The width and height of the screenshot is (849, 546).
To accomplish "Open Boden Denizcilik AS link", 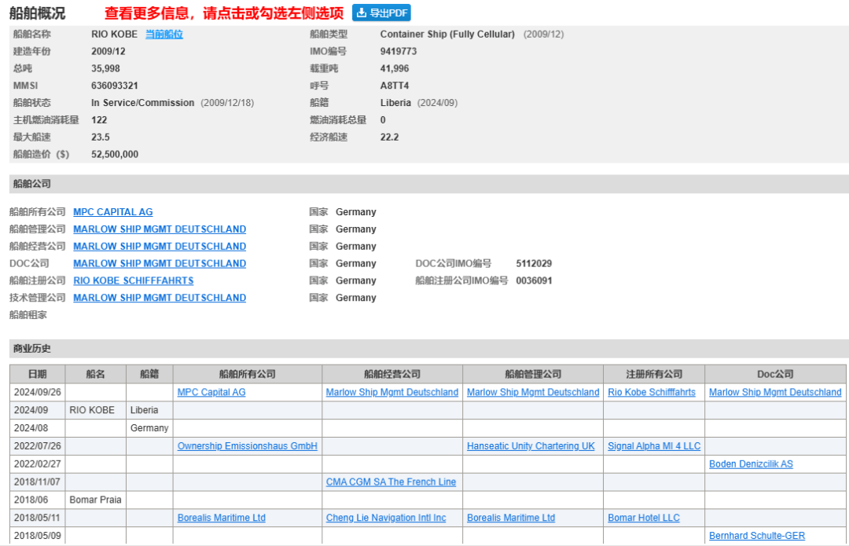I will tap(751, 464).
